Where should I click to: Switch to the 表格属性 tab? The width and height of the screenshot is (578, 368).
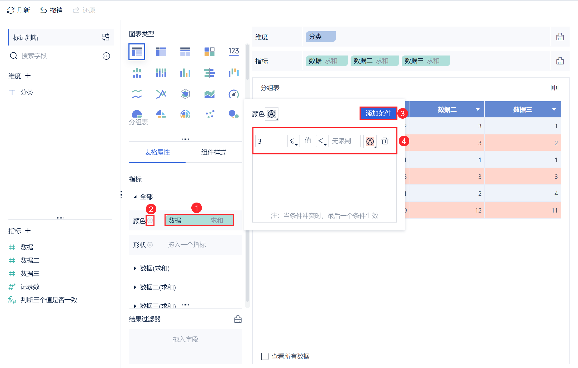tap(157, 152)
